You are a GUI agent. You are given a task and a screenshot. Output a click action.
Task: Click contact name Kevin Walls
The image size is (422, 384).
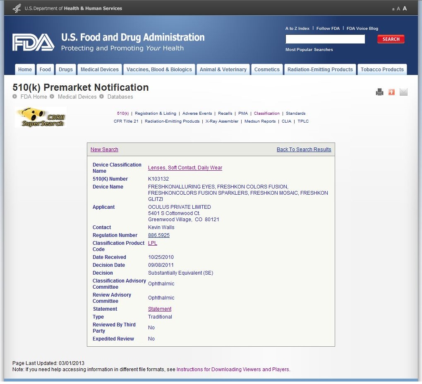pyautogui.click(x=161, y=227)
